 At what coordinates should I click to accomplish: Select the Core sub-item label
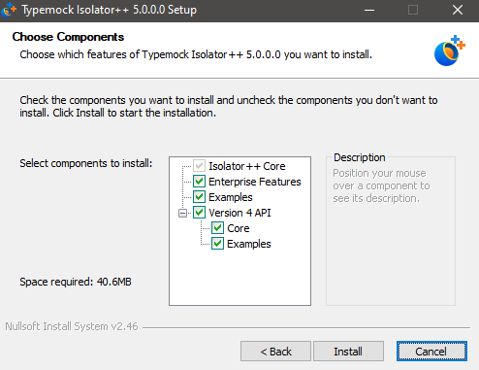point(239,228)
